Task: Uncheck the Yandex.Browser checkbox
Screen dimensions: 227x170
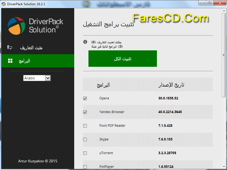Action: (85, 112)
